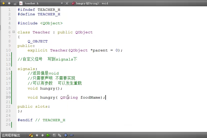Viewport: 207px width, 138px height.
Task: Click 'signals:' on line 14
Action: (27, 69)
